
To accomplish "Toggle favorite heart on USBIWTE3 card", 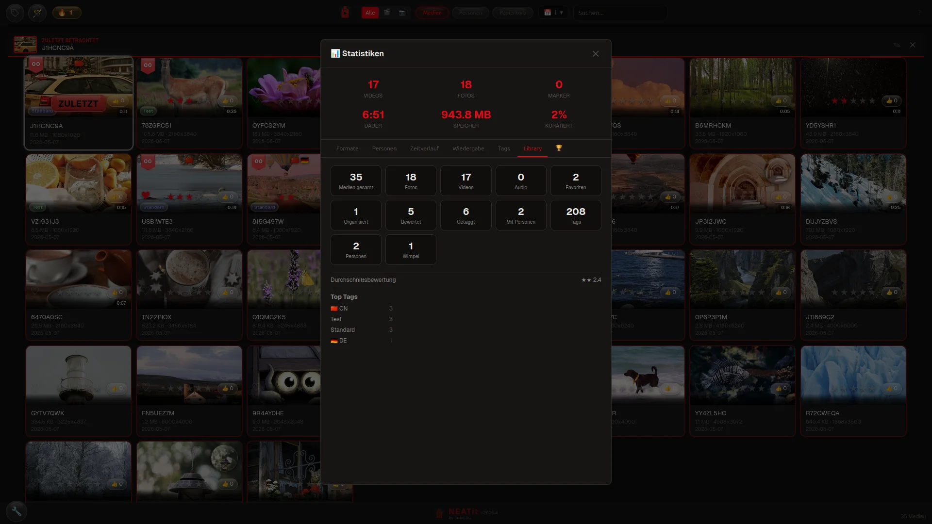I will pos(146,196).
